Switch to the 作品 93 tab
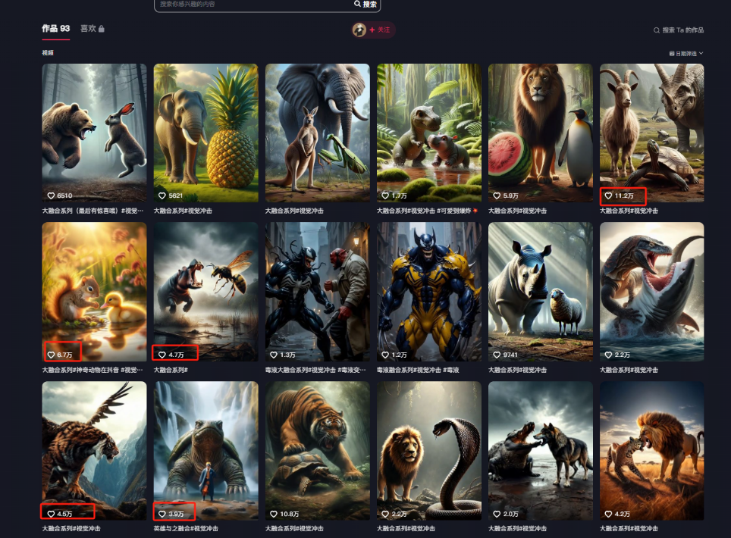This screenshot has width=731, height=538. 55,29
